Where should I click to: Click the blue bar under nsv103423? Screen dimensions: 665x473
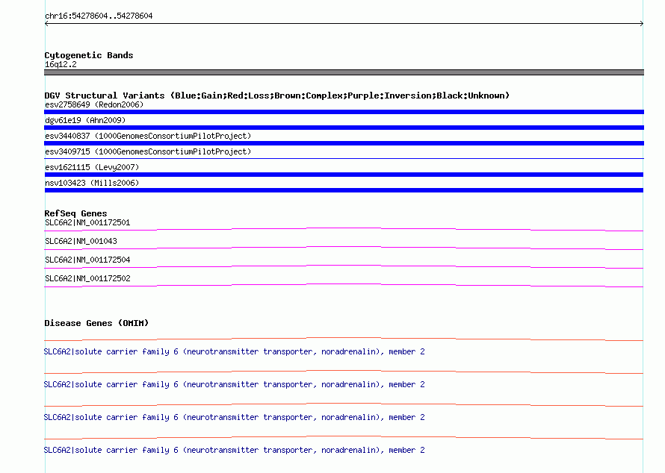click(344, 190)
